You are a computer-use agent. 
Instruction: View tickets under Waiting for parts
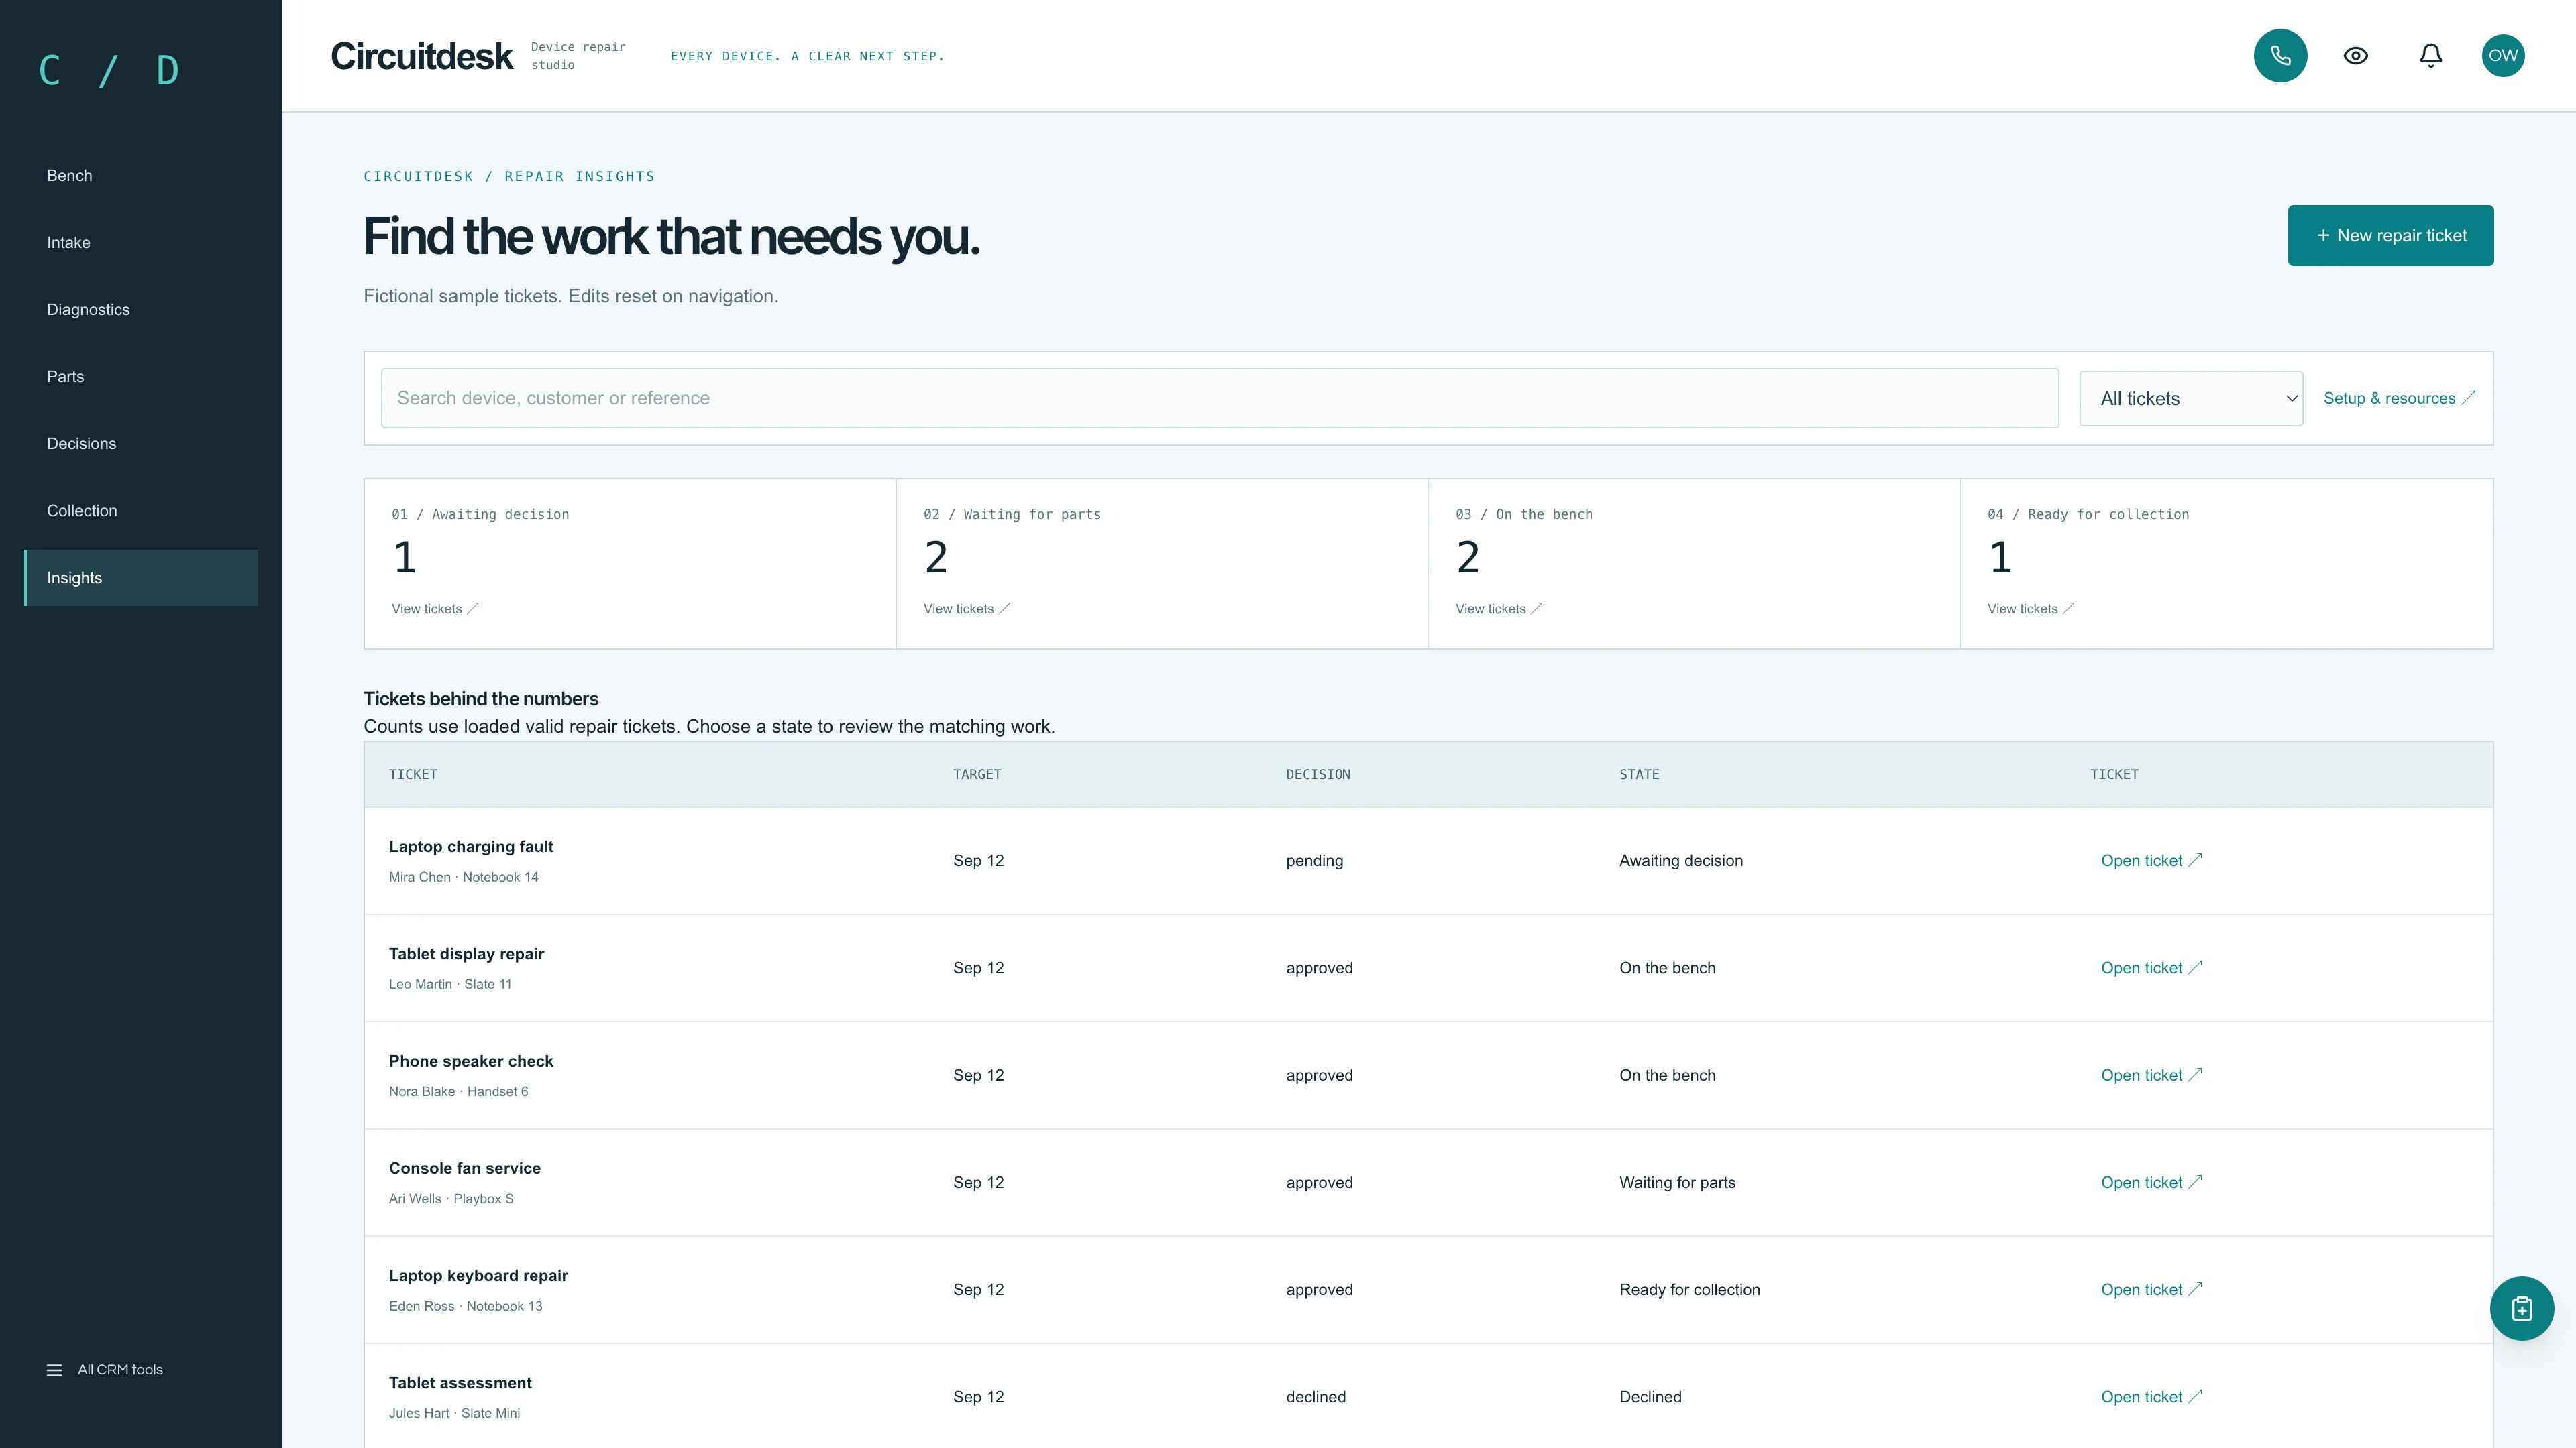pos(967,609)
